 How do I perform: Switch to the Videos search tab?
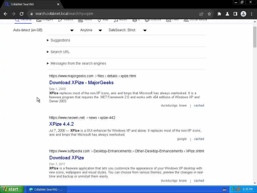tap(66, 20)
